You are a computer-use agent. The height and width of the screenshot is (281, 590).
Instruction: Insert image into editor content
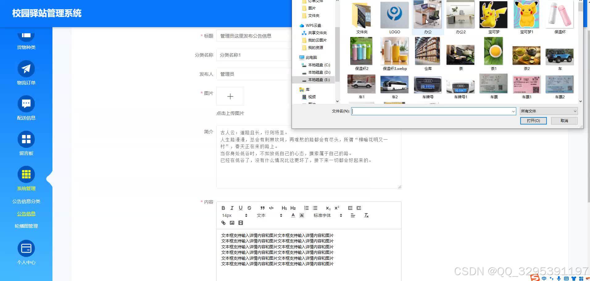click(x=232, y=223)
